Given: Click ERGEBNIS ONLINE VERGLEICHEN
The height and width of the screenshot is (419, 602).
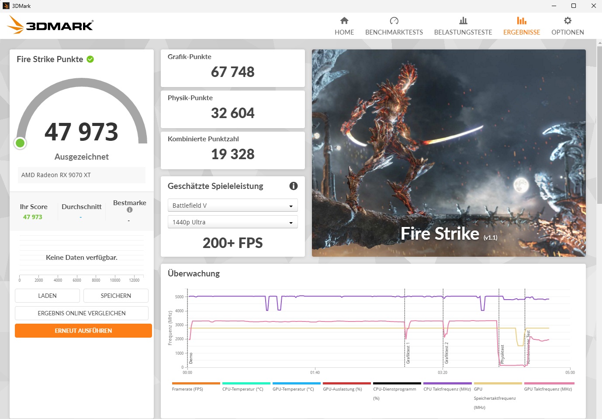Looking at the screenshot, I should tap(81, 313).
